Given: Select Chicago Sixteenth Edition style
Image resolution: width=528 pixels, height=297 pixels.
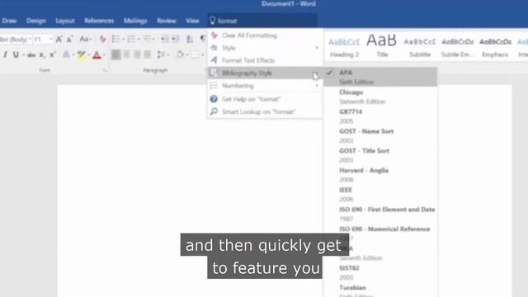Looking at the screenshot, I should (x=380, y=97).
